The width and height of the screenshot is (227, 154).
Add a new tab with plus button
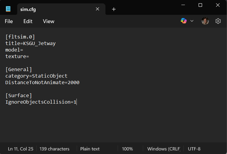(113, 9)
